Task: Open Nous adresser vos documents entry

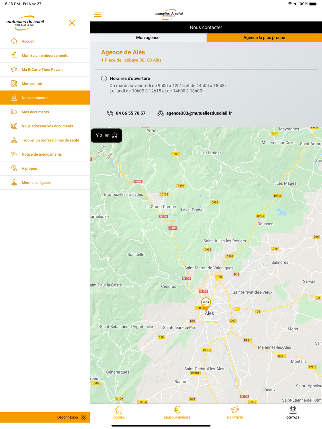Action: click(45, 126)
